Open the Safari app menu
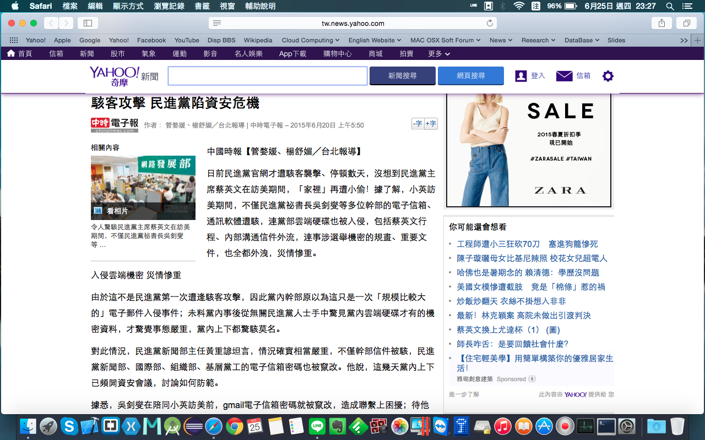This screenshot has width=705, height=440. coord(41,6)
